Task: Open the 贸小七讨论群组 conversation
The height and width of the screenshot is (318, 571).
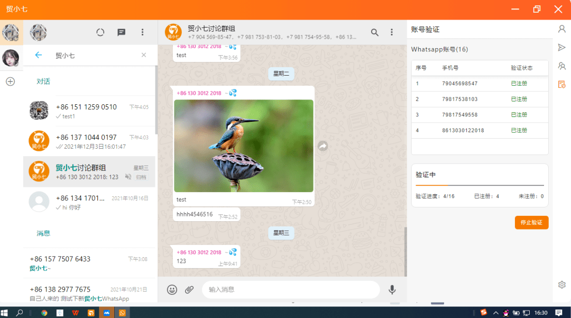Action: (x=89, y=171)
